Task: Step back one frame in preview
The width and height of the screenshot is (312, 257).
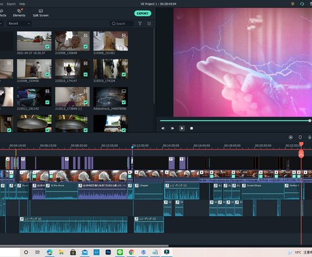Action: click(163, 128)
